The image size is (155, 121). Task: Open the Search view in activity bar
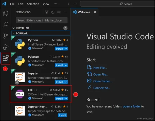5,24
